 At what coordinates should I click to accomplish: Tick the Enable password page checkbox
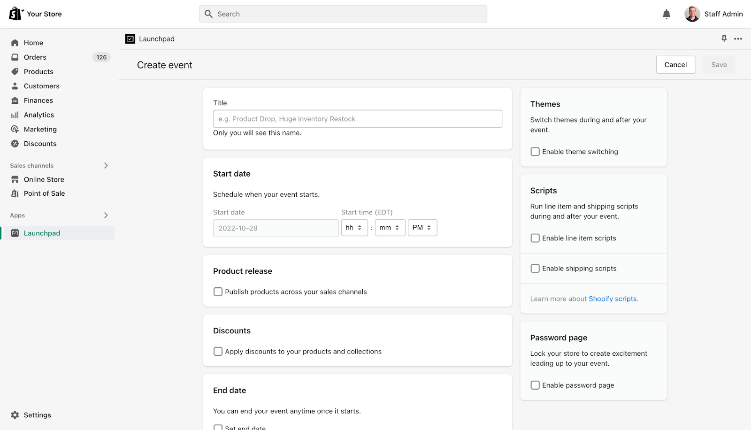[x=535, y=385]
